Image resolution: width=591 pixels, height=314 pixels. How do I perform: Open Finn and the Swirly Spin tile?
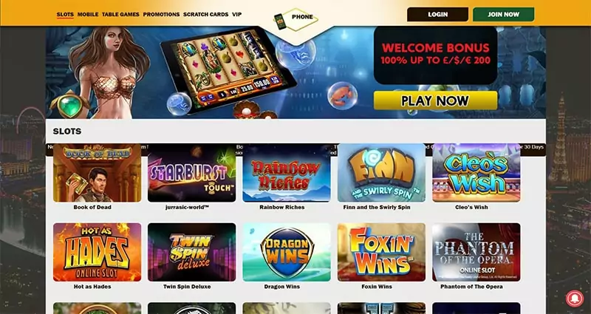coord(381,173)
